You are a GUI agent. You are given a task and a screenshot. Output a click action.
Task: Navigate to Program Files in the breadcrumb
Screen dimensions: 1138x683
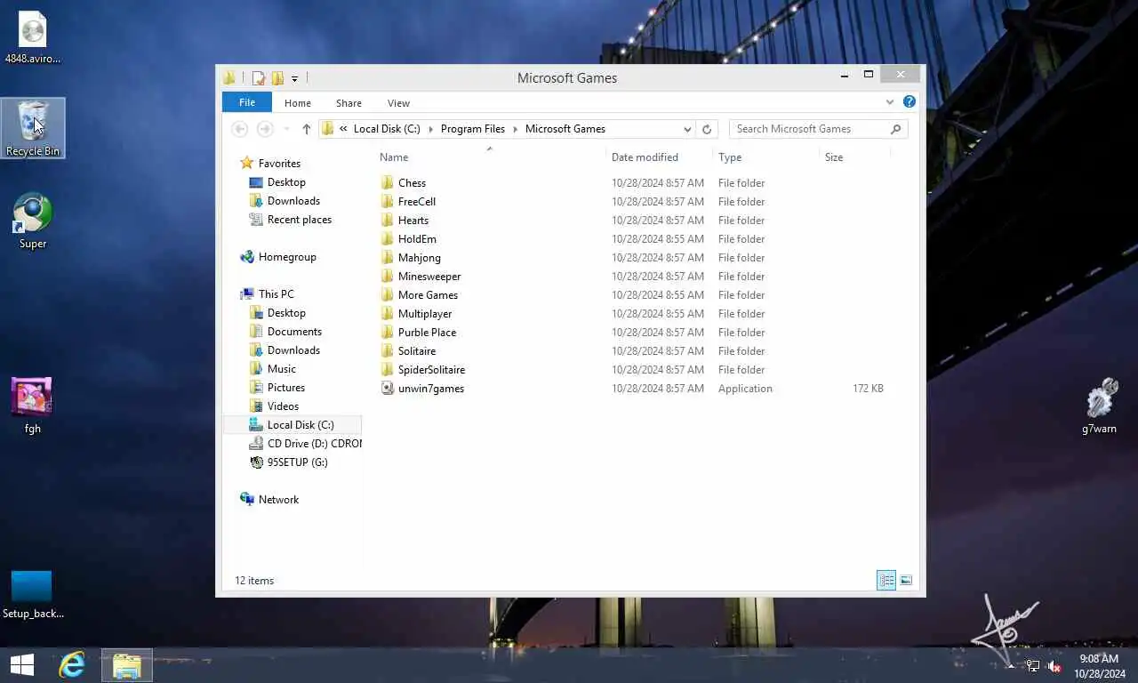point(473,129)
